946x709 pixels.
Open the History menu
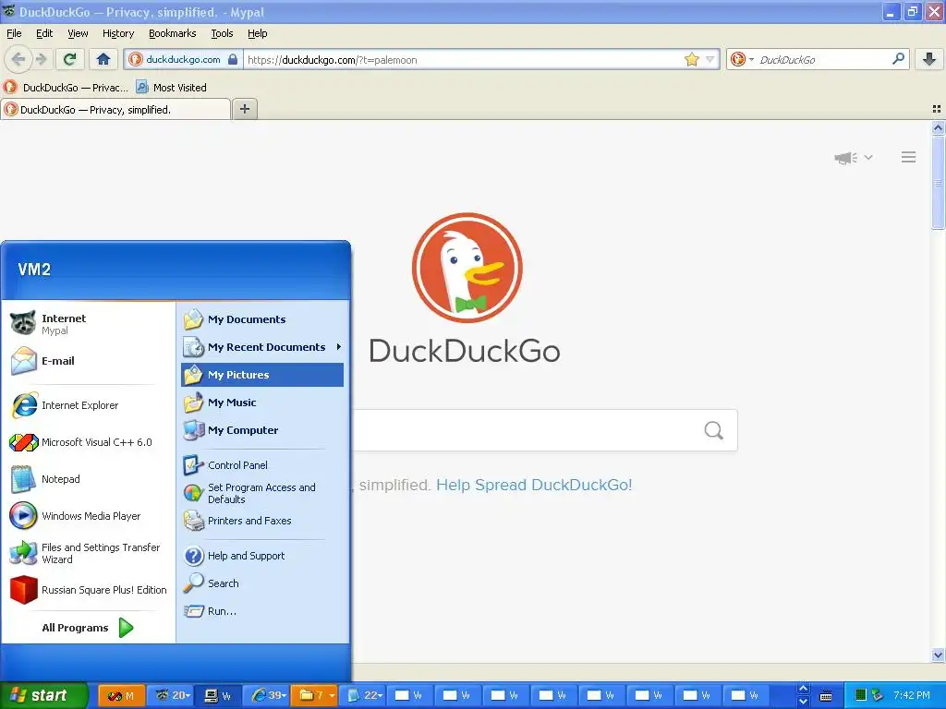pos(117,33)
